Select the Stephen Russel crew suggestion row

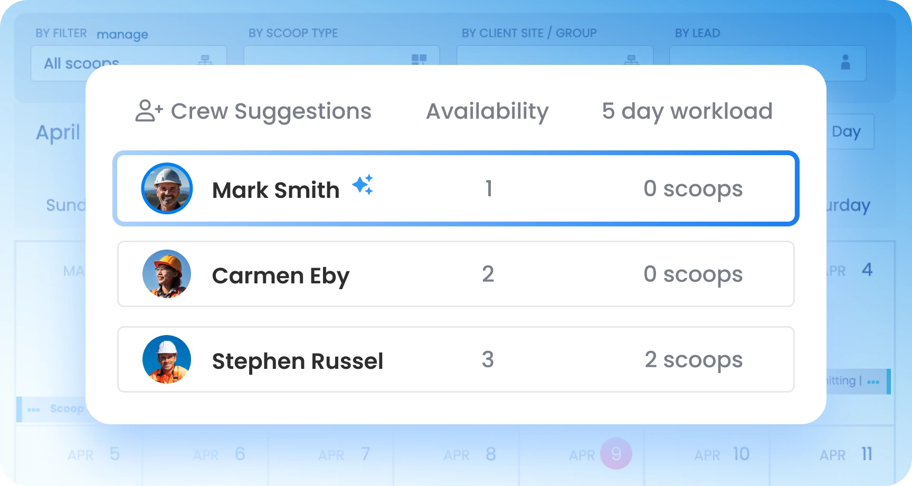click(455, 360)
